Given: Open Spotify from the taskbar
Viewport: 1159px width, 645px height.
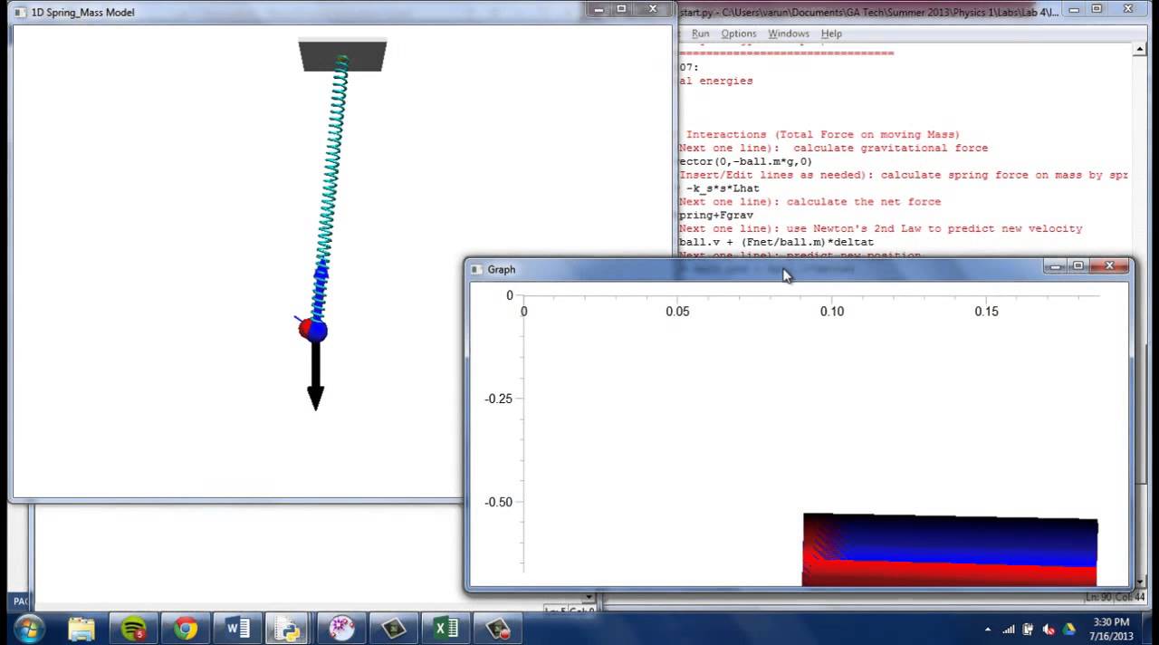Looking at the screenshot, I should (x=134, y=629).
